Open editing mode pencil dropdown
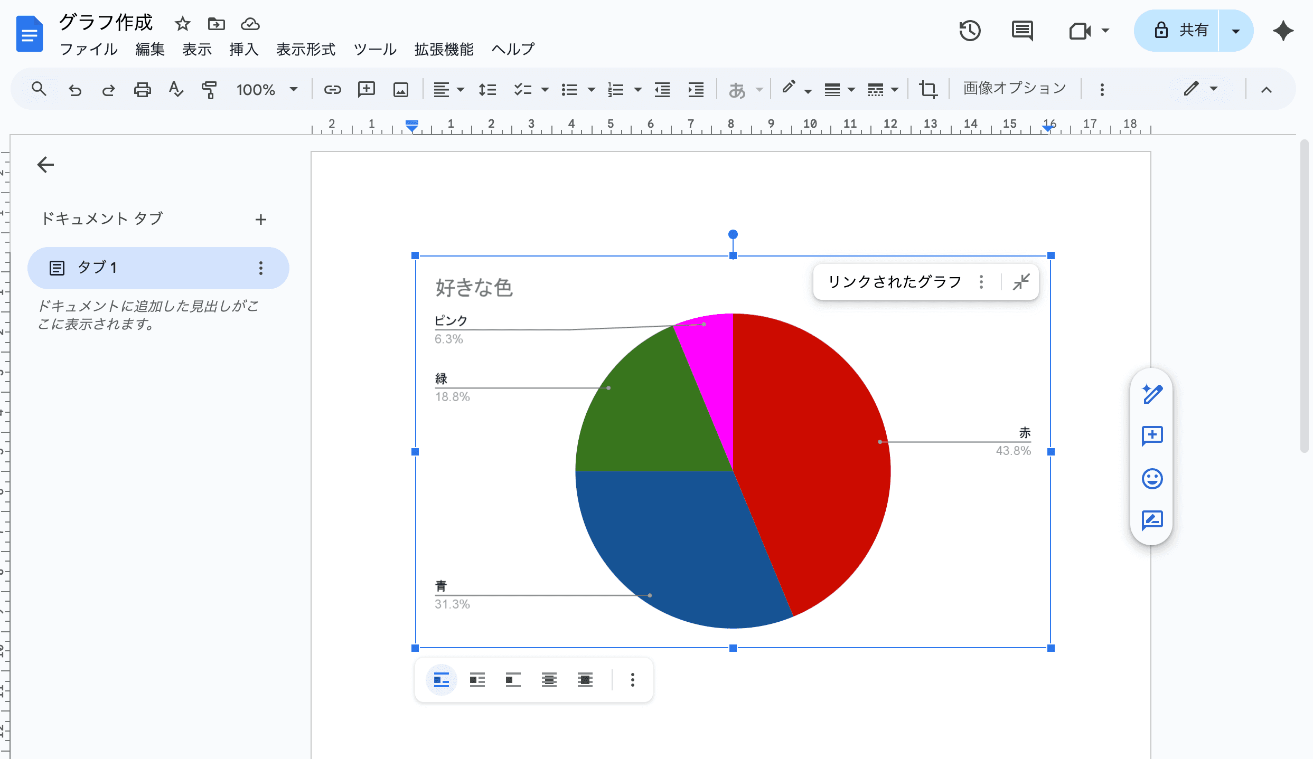 coord(1200,89)
